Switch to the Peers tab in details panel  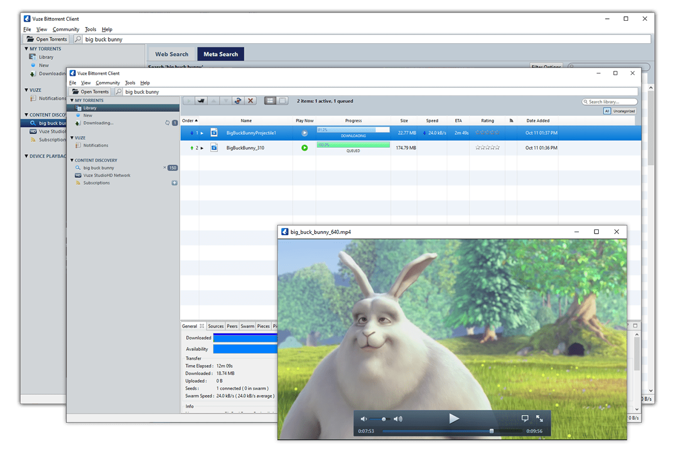pos(232,326)
